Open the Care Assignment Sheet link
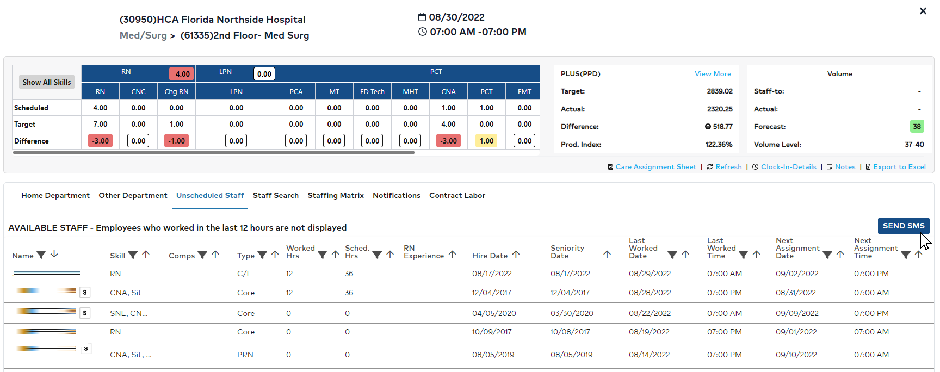 tap(655, 167)
